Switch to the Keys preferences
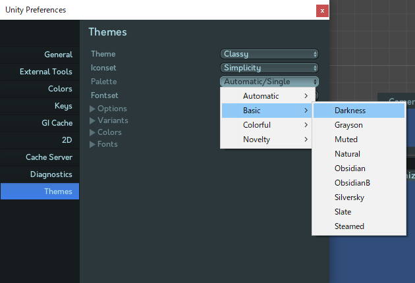 pyautogui.click(x=40, y=106)
